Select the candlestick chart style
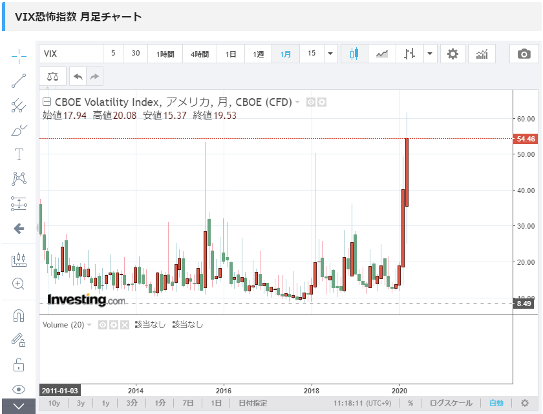The image size is (543, 414). click(354, 54)
